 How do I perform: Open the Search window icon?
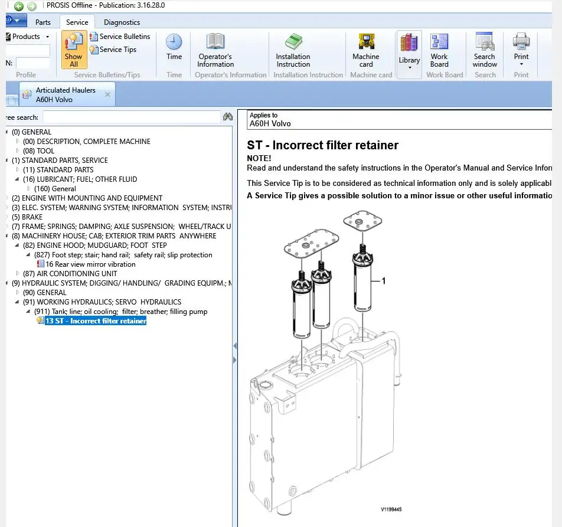tap(485, 41)
